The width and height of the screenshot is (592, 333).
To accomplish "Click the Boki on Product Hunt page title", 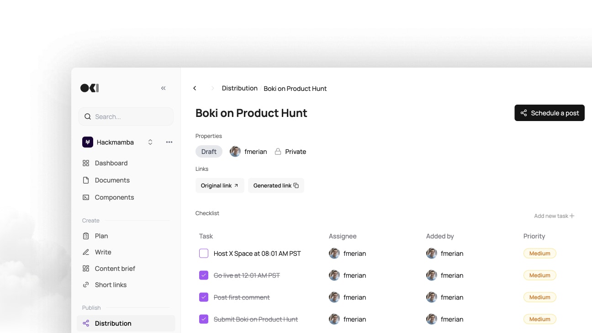I will (x=251, y=113).
